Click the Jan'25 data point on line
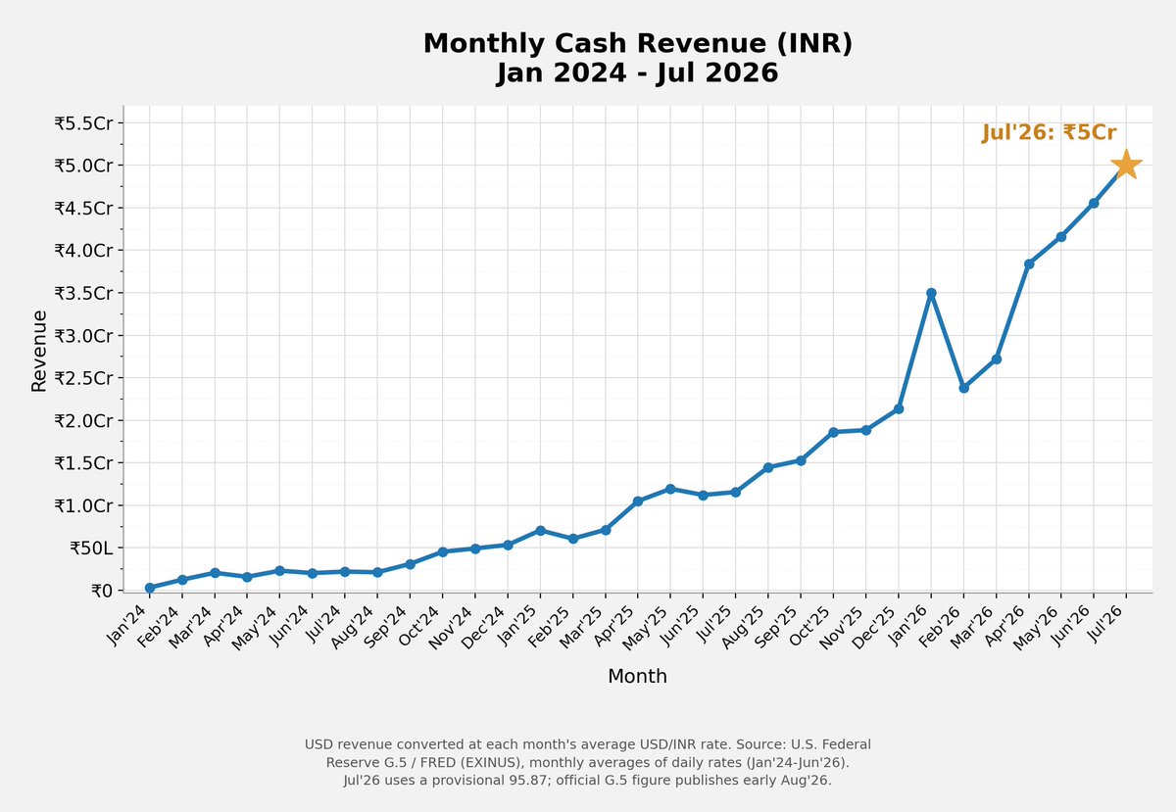The image size is (1176, 812). coord(540,530)
